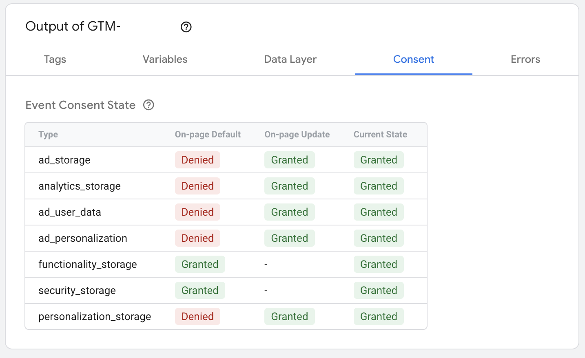
Task: Click Denied default badge for personalization_storage
Action: point(197,317)
